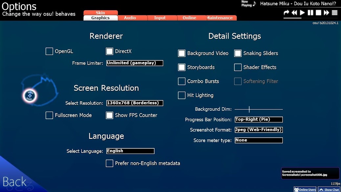The image size is (341, 192).
Task: Turn on Hit Lighting
Action: (x=182, y=95)
